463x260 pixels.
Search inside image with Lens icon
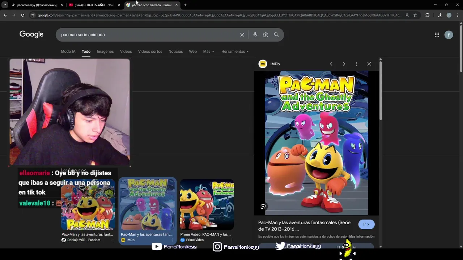point(263,207)
